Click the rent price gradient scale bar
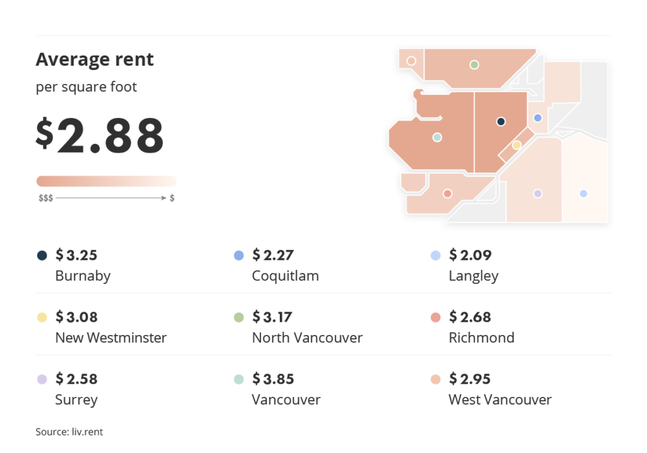 (106, 181)
